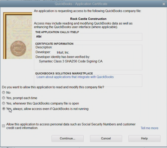Screen dimensions: 167x148
Task: Enable personal data access checkbox
Action: click(x=4, y=126)
